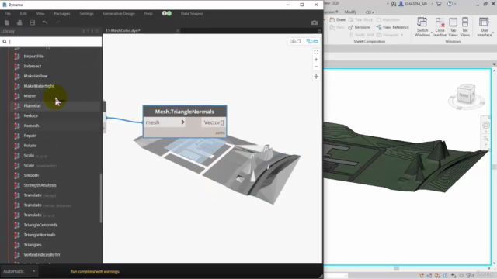The height and width of the screenshot is (279, 497).
Task: Click the Pan mode icon on canvas
Action: (x=316, y=77)
